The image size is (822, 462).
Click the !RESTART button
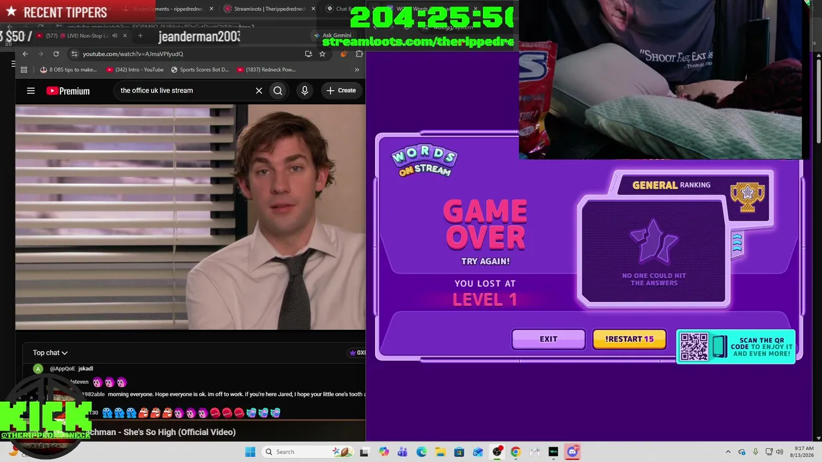point(629,339)
